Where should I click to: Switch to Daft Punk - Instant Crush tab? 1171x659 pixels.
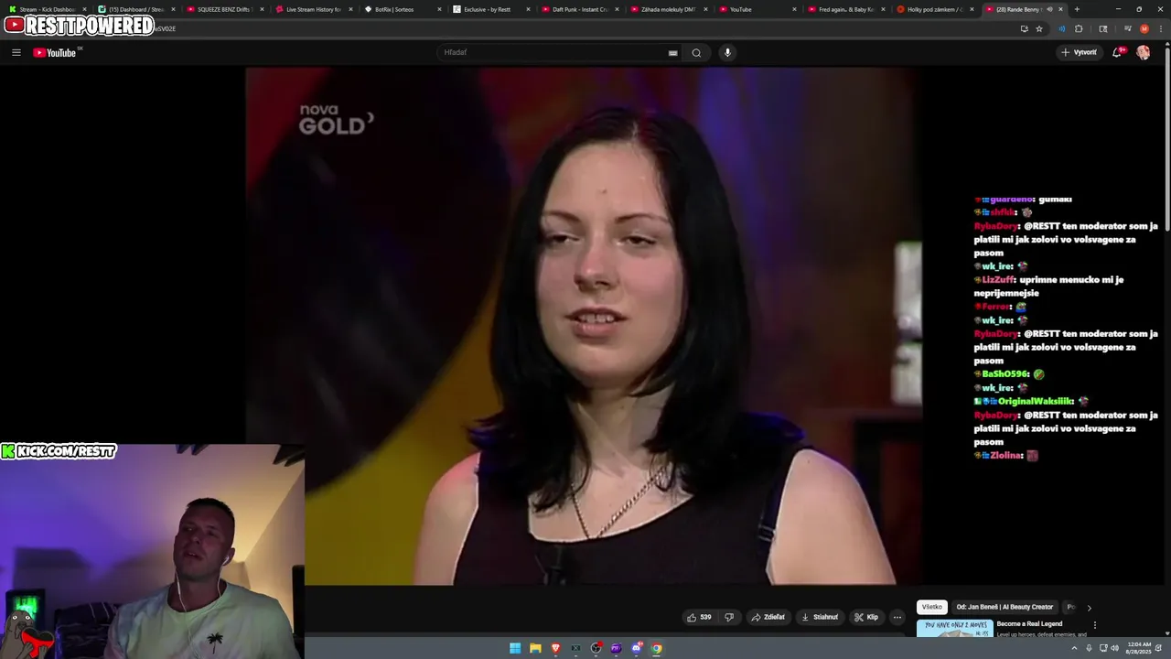click(x=578, y=9)
